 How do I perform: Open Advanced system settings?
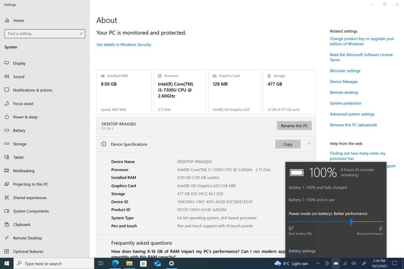coord(352,114)
